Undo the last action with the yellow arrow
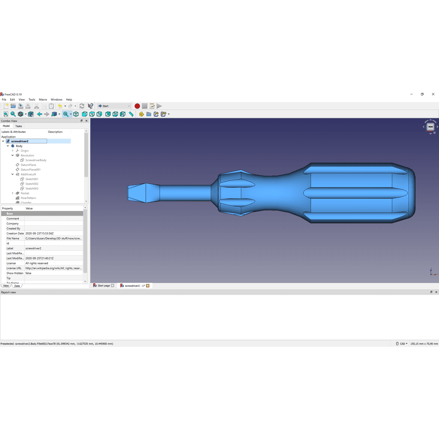 60,106
